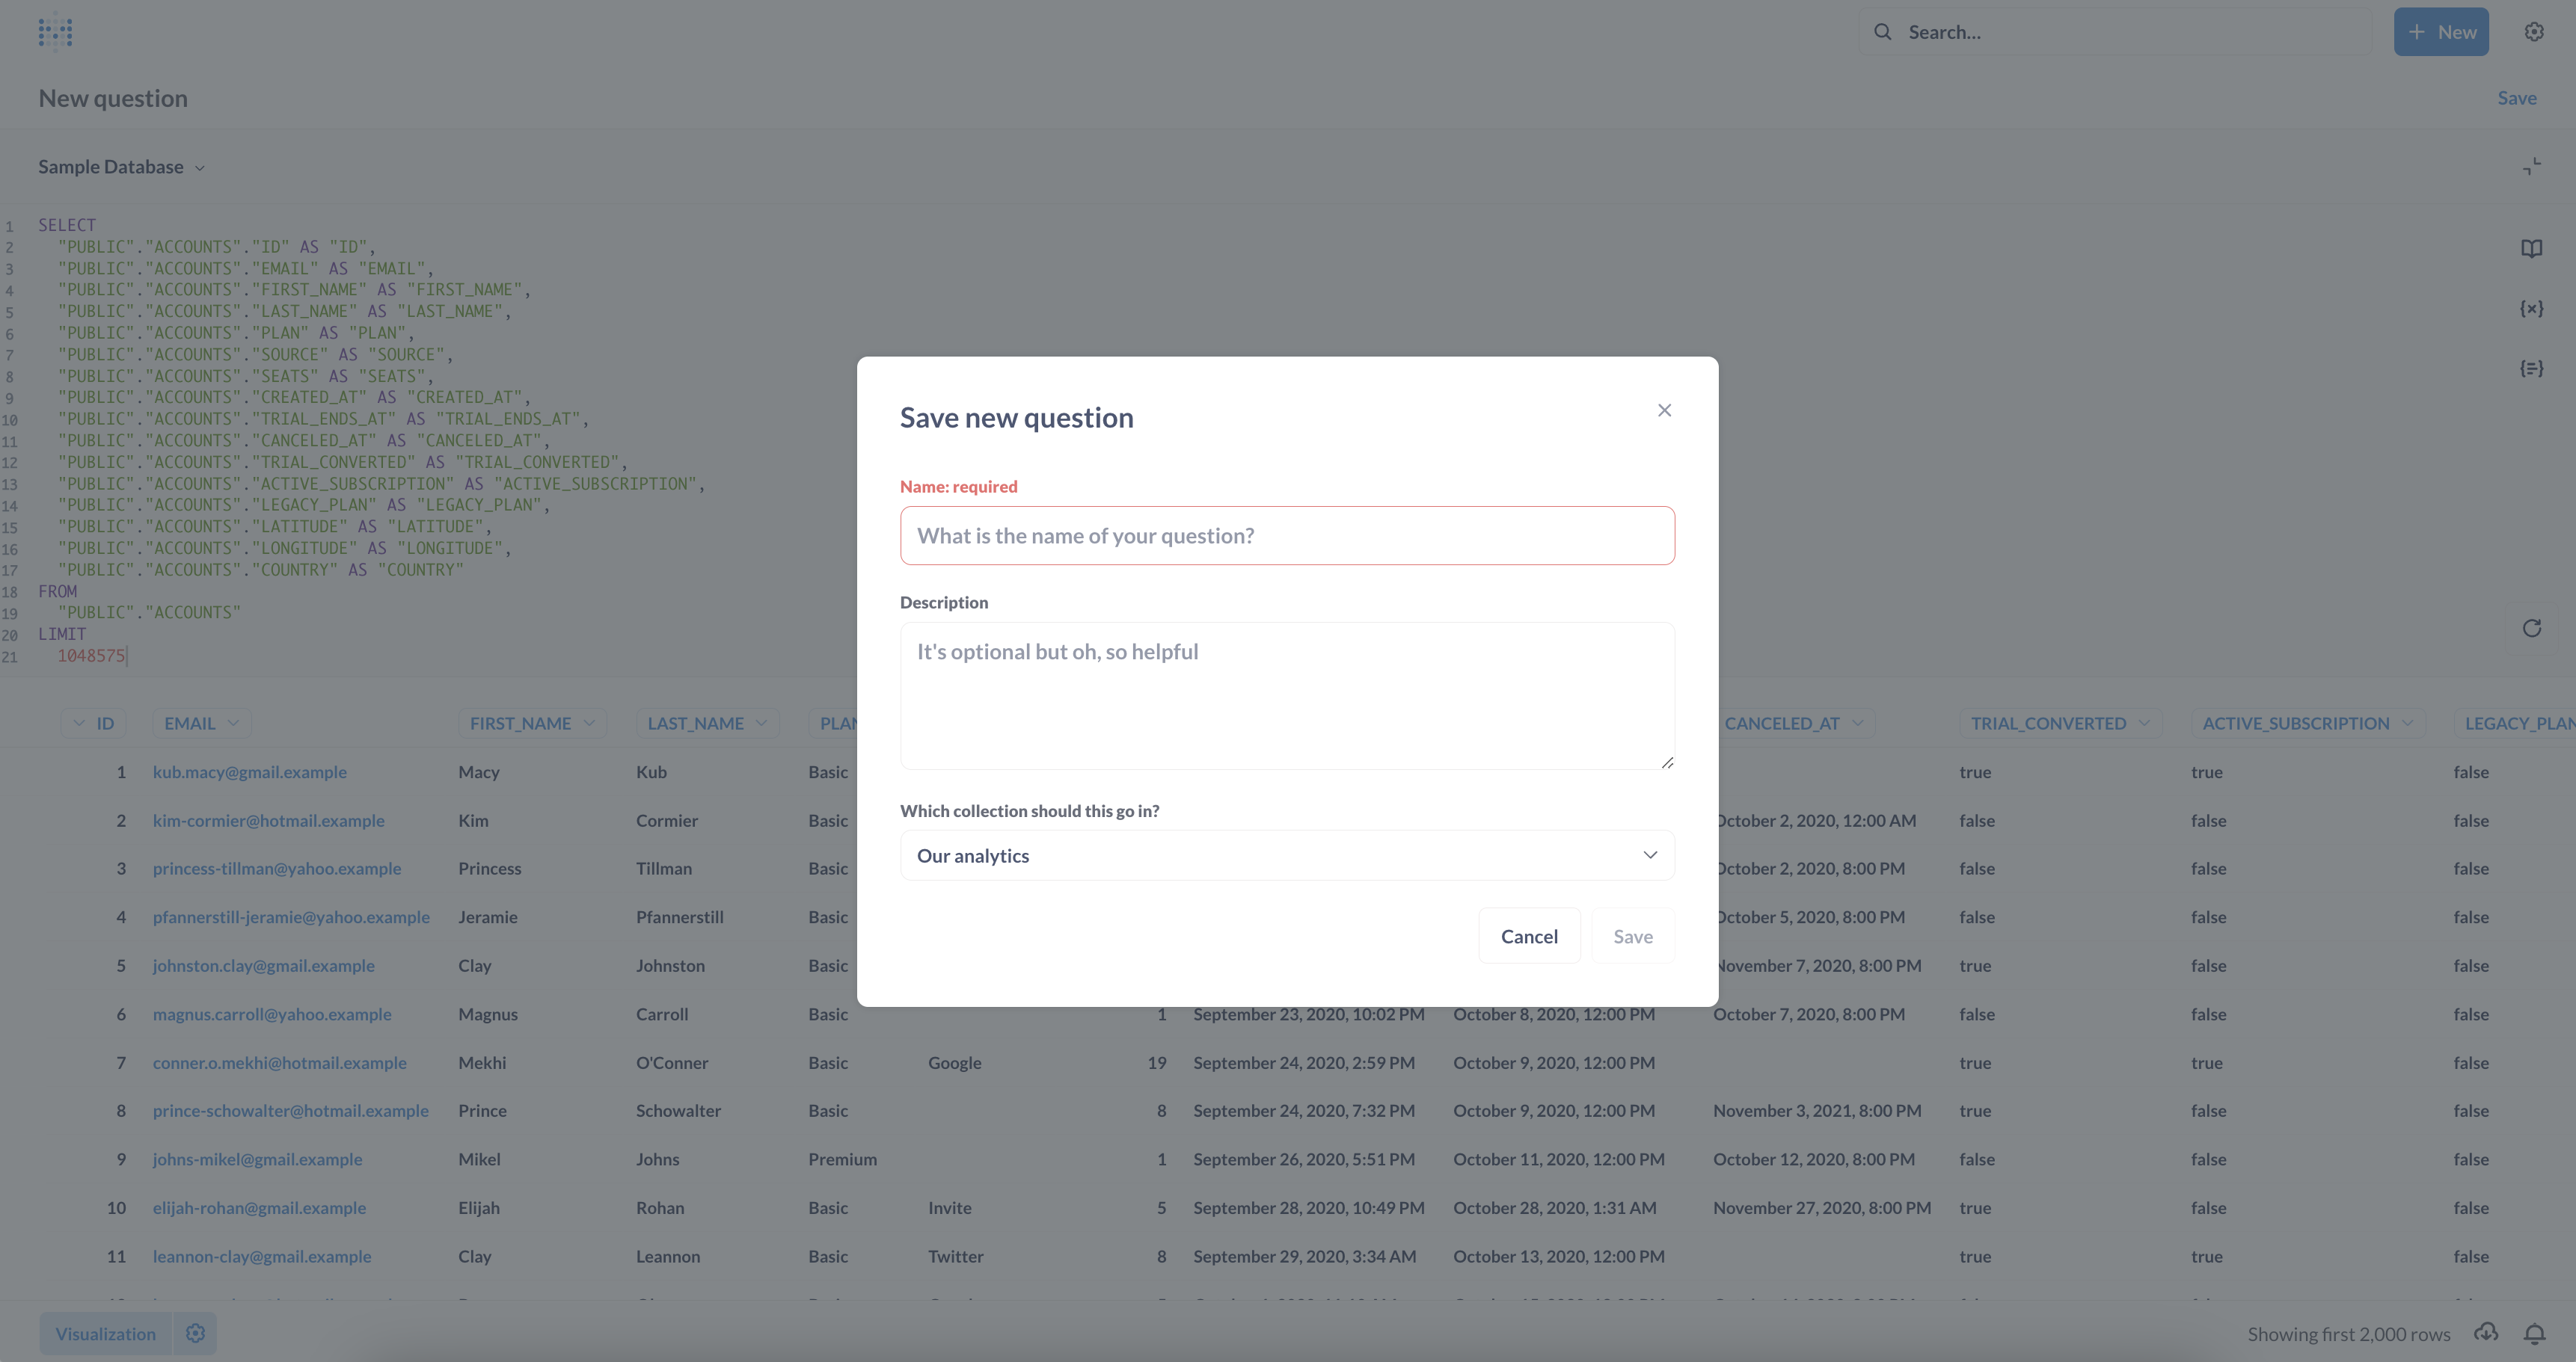Viewport: 2576px width, 1362px height.
Task: Open email johnston.clay@gmail.example
Action: pos(264,967)
